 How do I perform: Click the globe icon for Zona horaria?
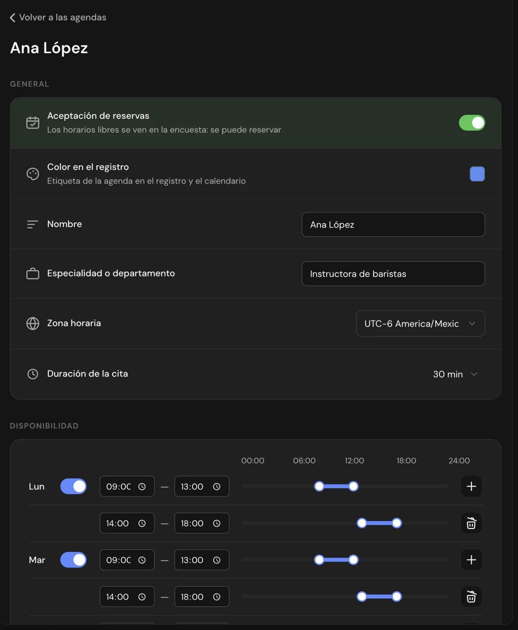pos(33,324)
